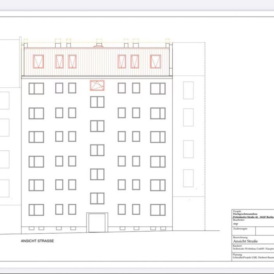Select the red stairwell window under the roof
The height and width of the screenshot is (274, 274).
[x=97, y=85]
